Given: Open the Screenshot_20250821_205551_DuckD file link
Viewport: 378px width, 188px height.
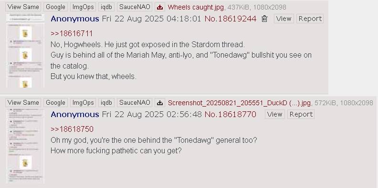Looking at the screenshot, I should (x=239, y=103).
